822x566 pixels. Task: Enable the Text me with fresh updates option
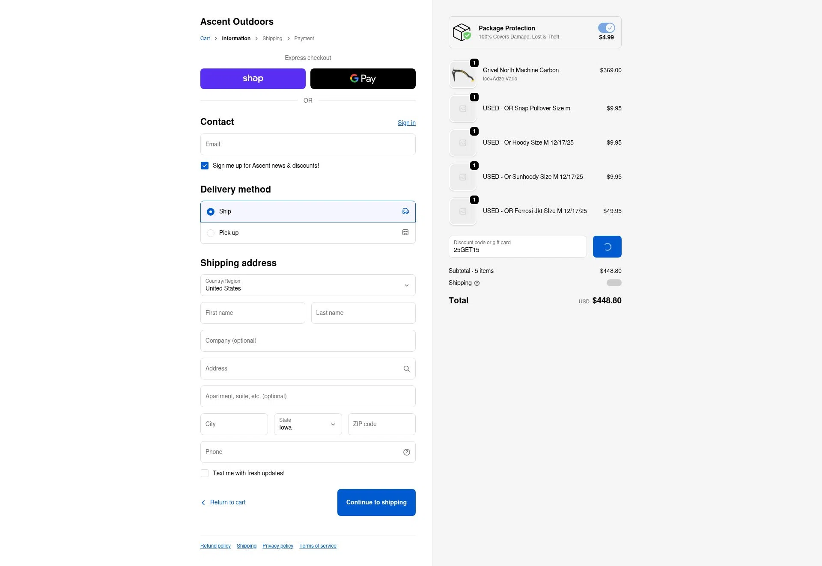205,473
